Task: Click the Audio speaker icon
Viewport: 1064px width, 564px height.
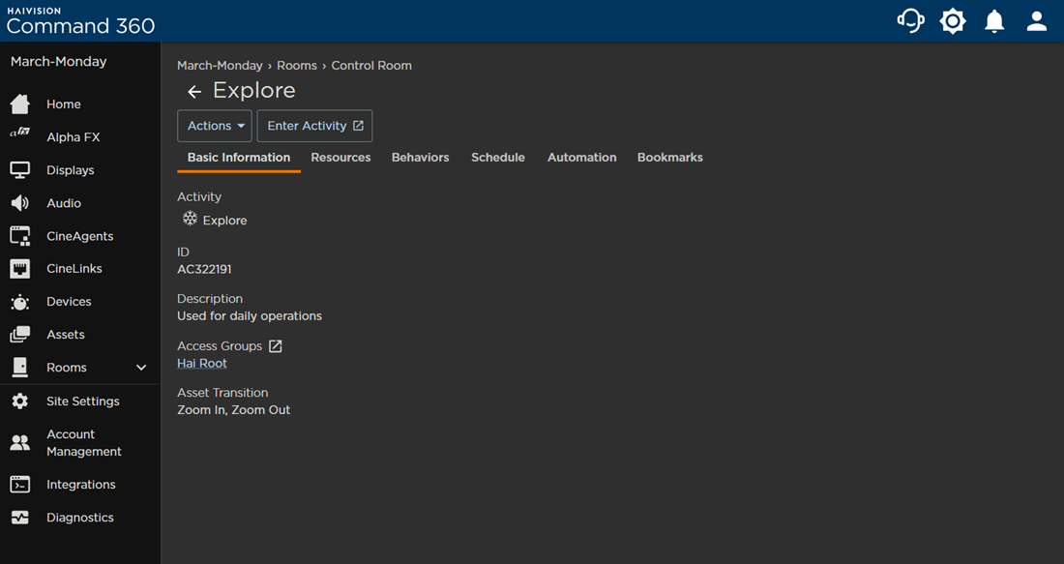Action: [x=19, y=203]
